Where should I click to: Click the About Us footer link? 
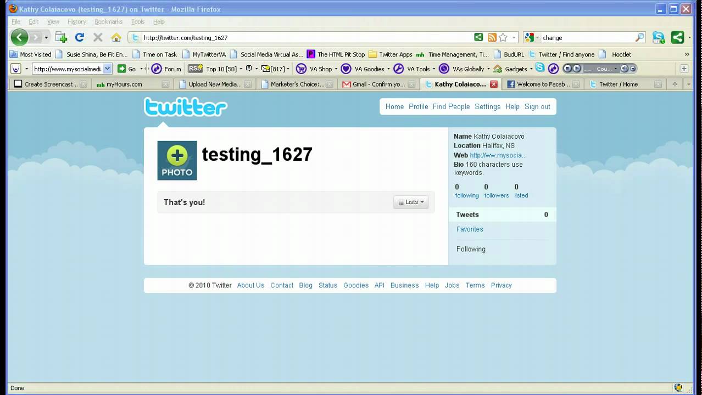click(250, 285)
